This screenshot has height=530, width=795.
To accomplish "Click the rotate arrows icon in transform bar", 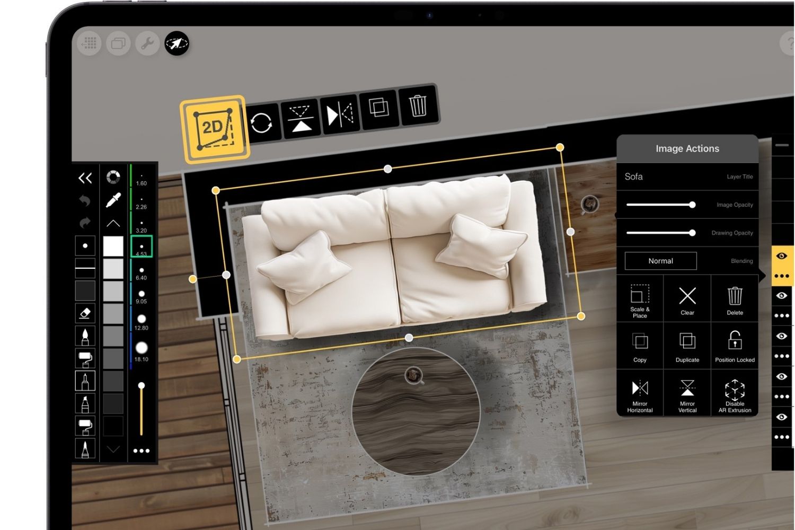I will [261, 122].
